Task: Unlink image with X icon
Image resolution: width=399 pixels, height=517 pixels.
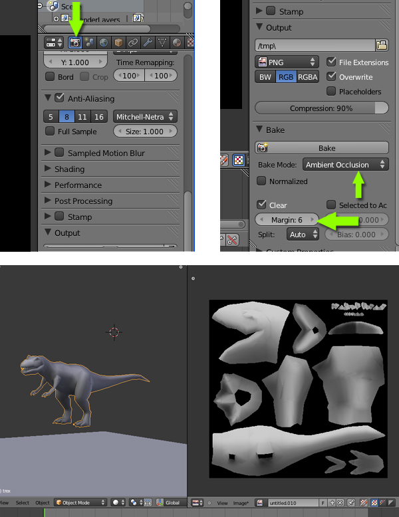Action: [340, 503]
